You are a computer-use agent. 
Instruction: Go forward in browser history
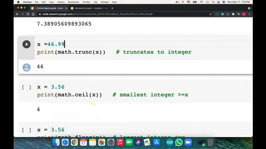22,14
